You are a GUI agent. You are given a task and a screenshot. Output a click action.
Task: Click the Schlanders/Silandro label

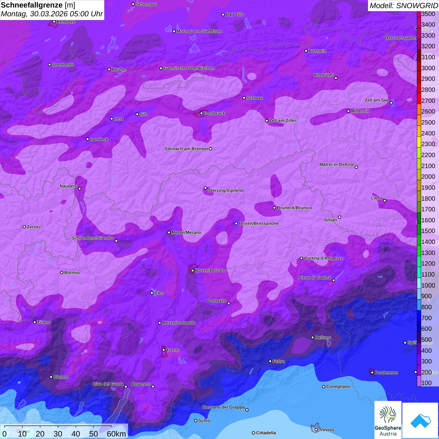pos(93,238)
